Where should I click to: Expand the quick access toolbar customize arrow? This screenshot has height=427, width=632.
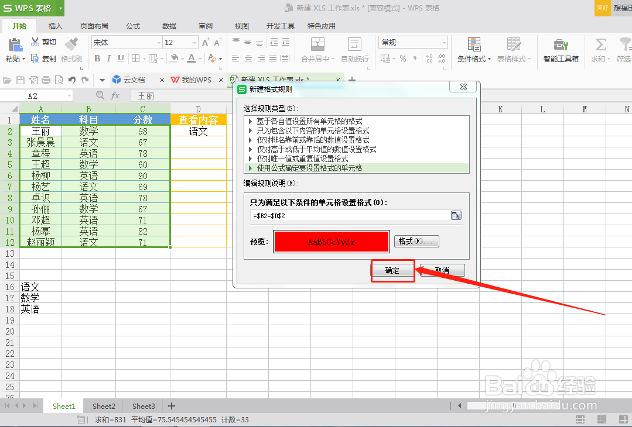[102, 80]
